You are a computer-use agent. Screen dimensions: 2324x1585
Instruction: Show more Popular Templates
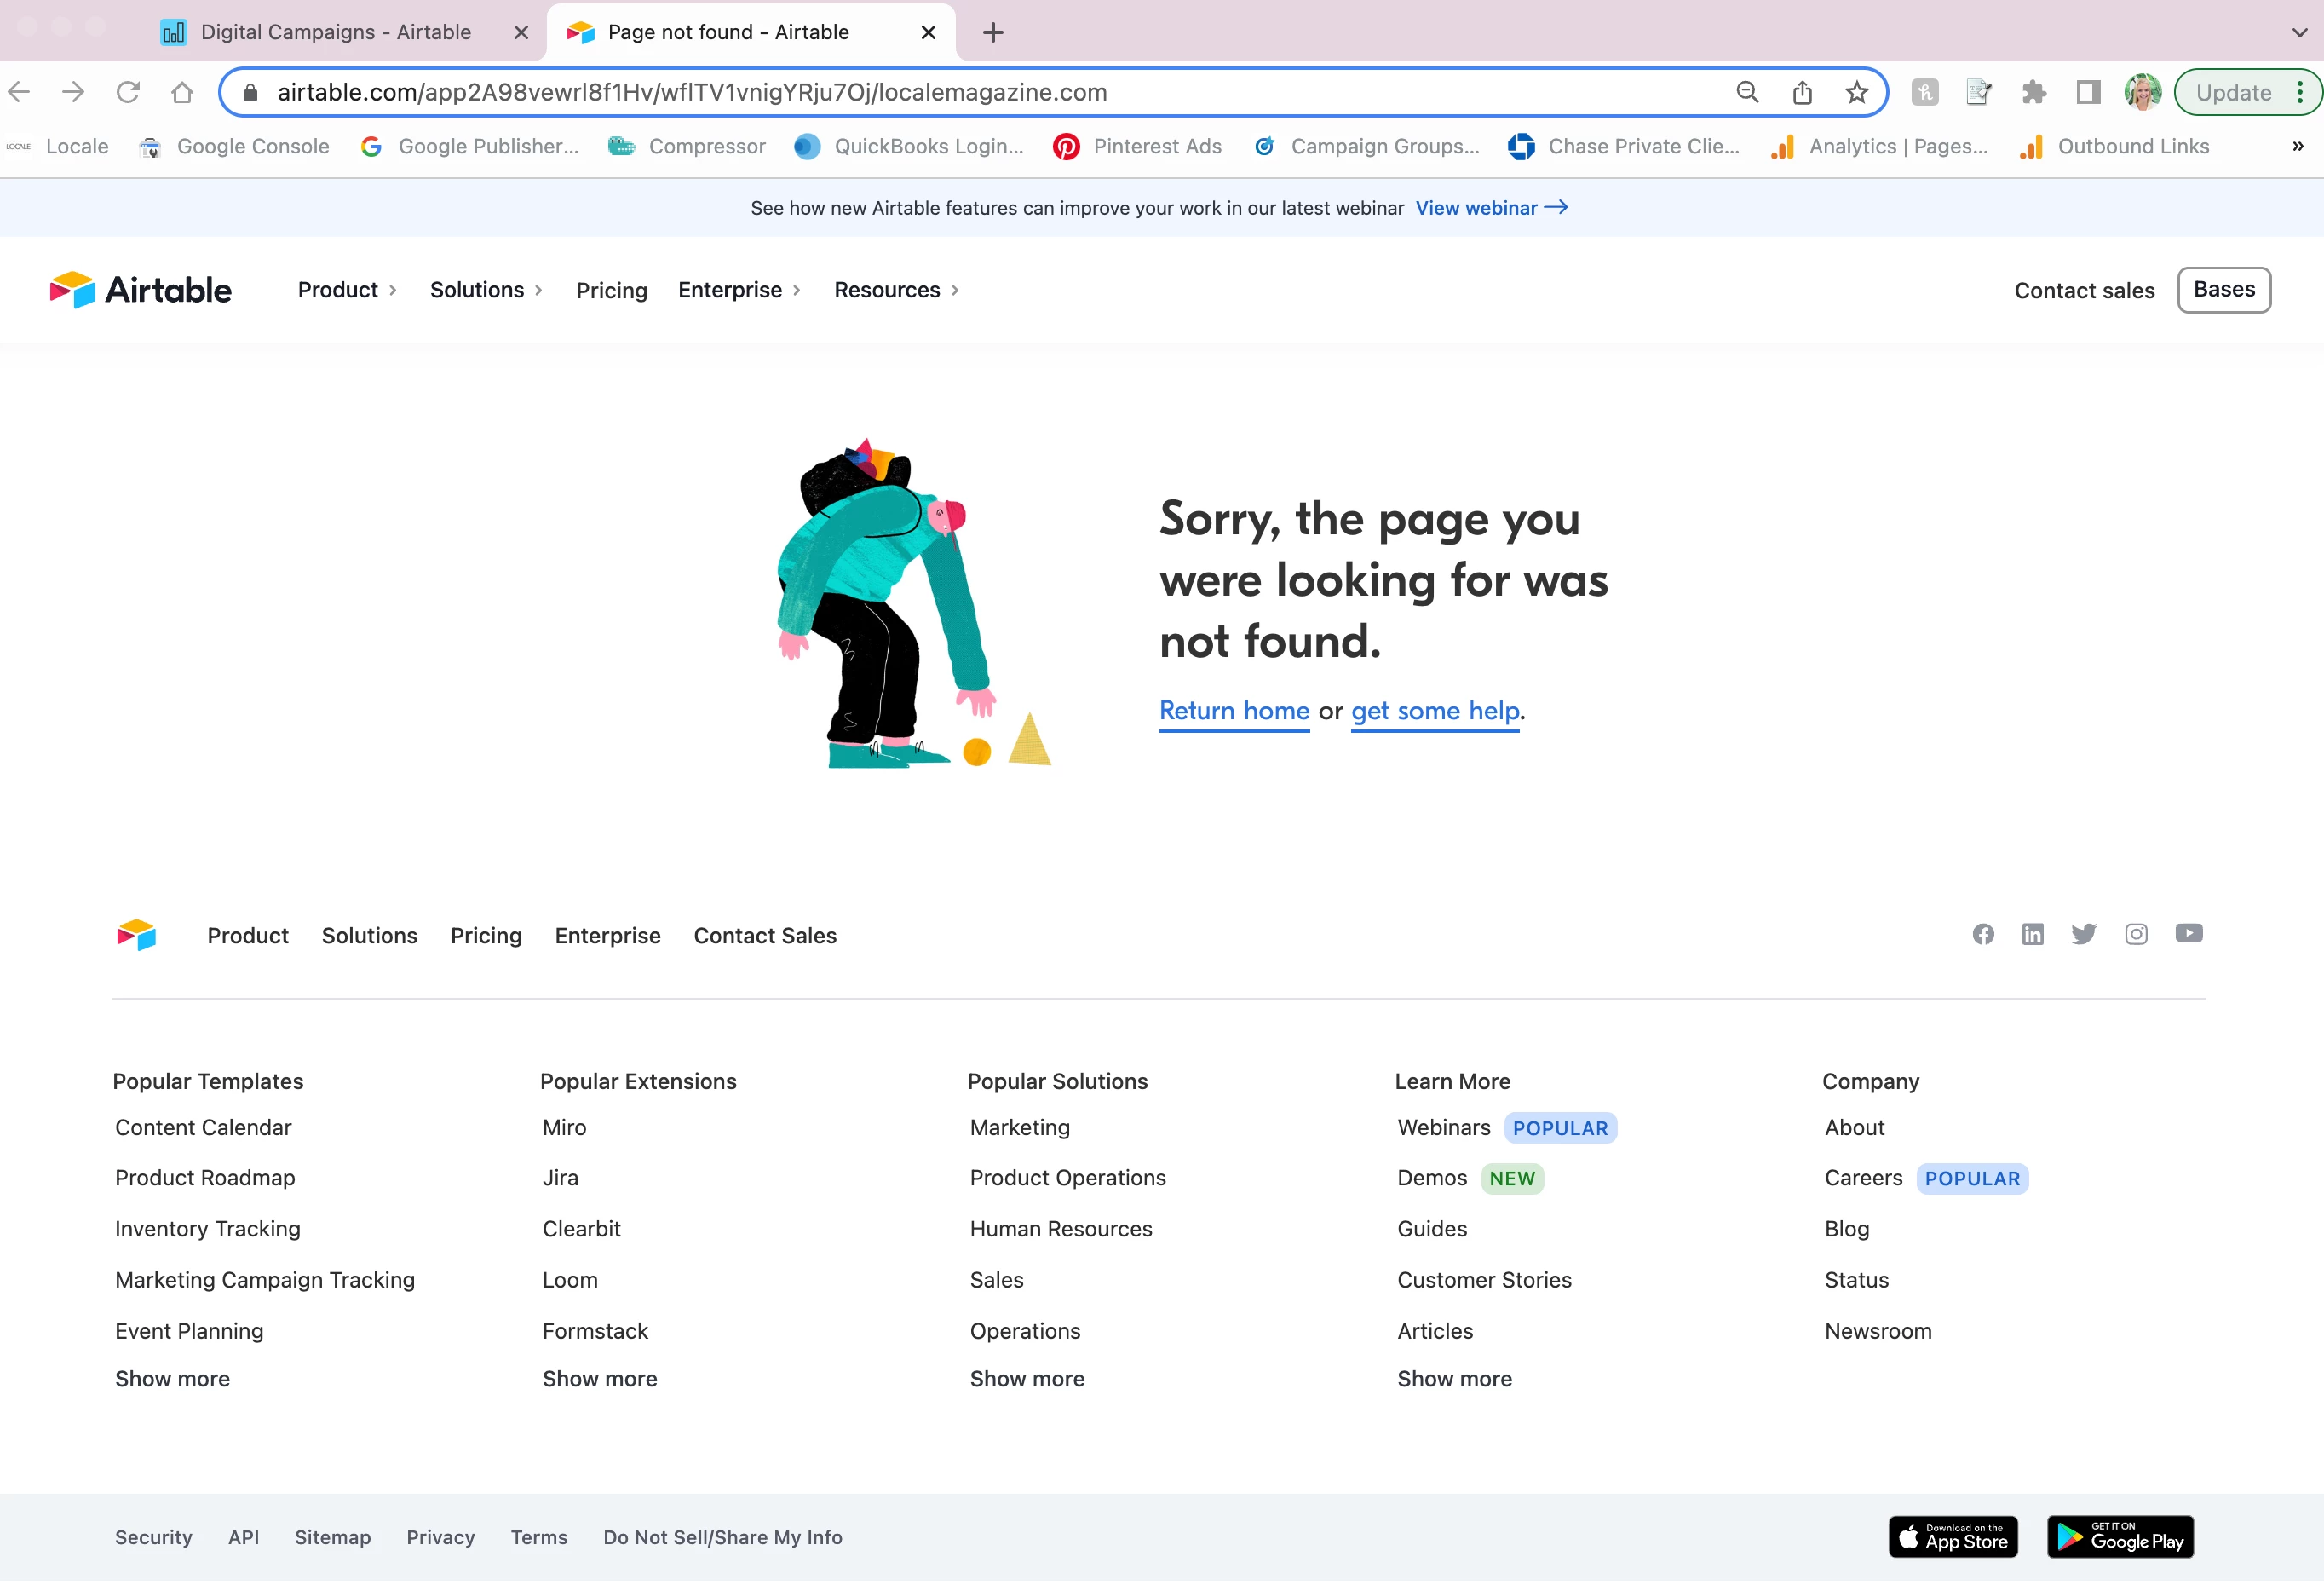[172, 1379]
